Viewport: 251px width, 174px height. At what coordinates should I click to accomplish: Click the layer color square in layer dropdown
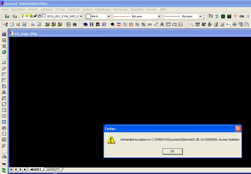pyautogui.click(x=44, y=16)
